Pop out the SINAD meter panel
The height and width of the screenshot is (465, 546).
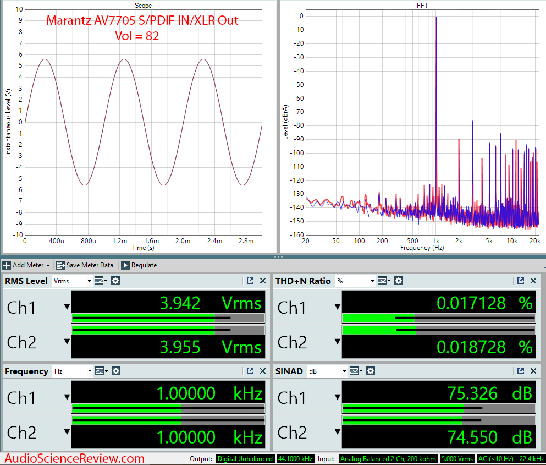coord(521,371)
